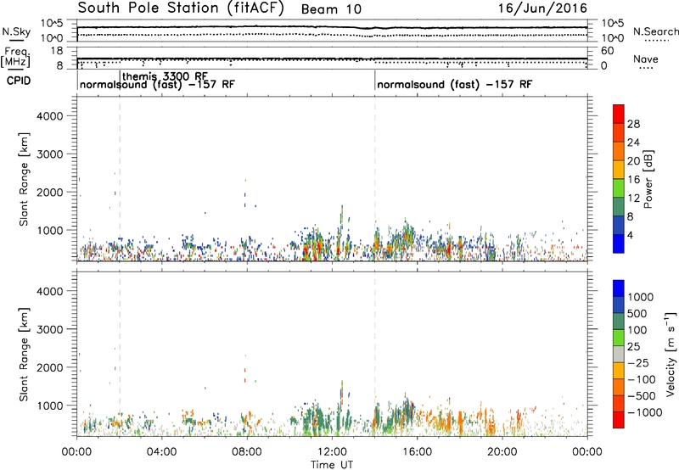Click the blue top swatch of Velocity colorbar
The width and height of the screenshot is (679, 470).
pyautogui.click(x=619, y=288)
